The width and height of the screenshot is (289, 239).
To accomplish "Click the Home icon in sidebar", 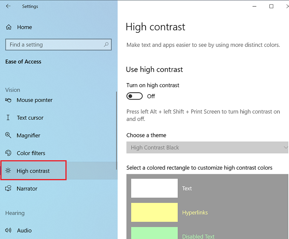I will 8,27.
